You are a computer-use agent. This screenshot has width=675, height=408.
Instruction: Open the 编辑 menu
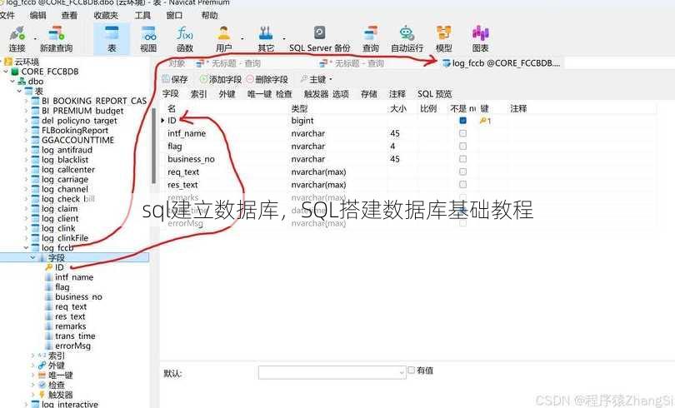[x=37, y=16]
